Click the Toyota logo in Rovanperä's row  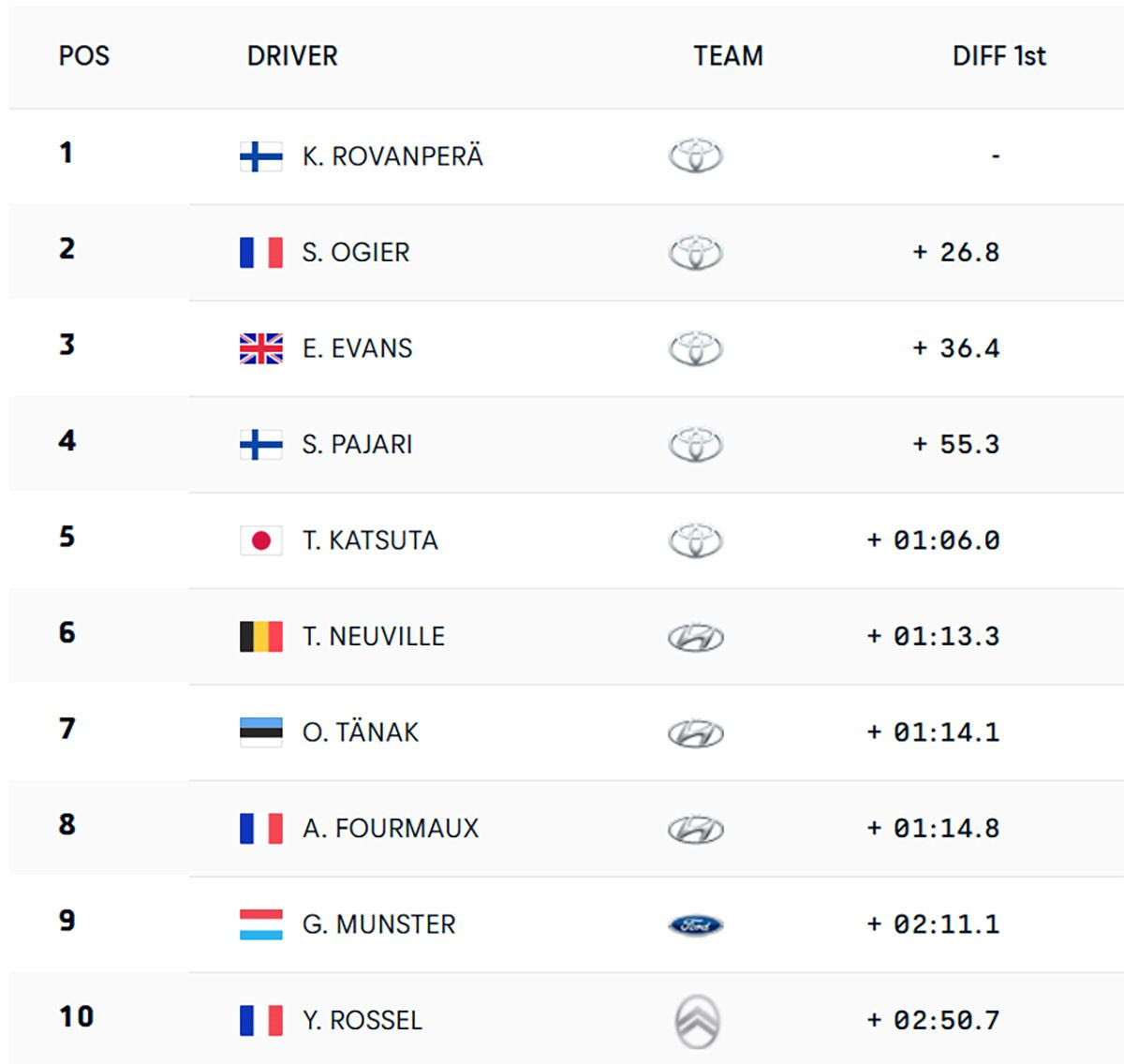tap(695, 156)
